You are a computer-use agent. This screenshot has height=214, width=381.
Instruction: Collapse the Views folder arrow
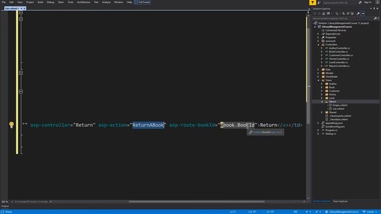pos(318,80)
